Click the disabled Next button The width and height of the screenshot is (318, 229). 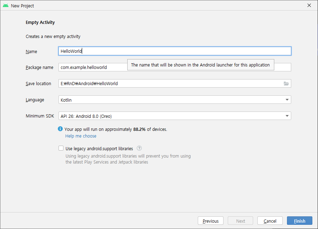click(x=240, y=221)
